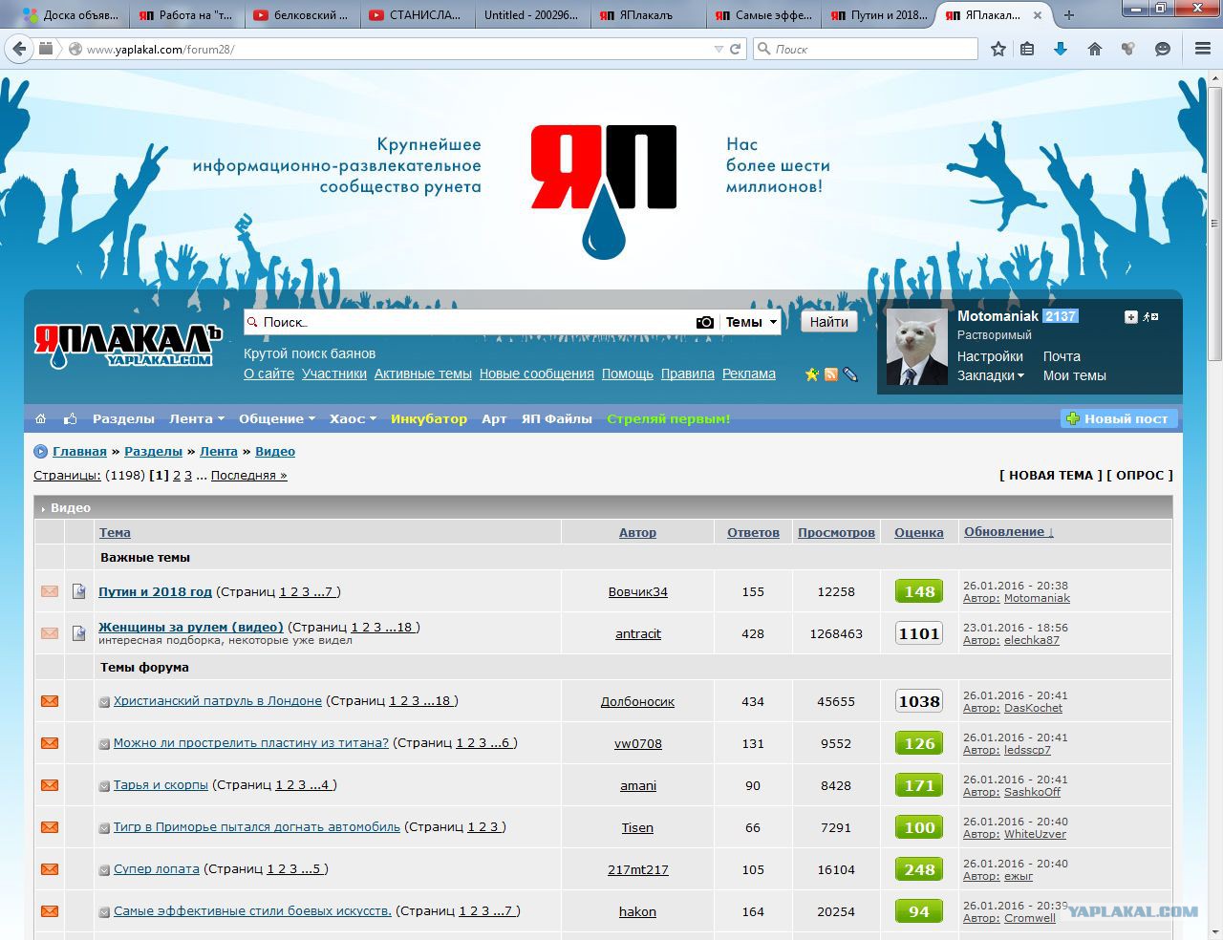Sort topics by Обновление column
The height and width of the screenshot is (940, 1223).
pos(1009,532)
